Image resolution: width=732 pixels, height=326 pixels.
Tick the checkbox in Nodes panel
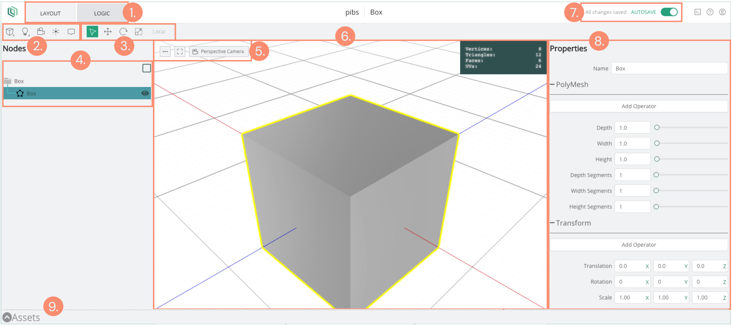click(146, 68)
